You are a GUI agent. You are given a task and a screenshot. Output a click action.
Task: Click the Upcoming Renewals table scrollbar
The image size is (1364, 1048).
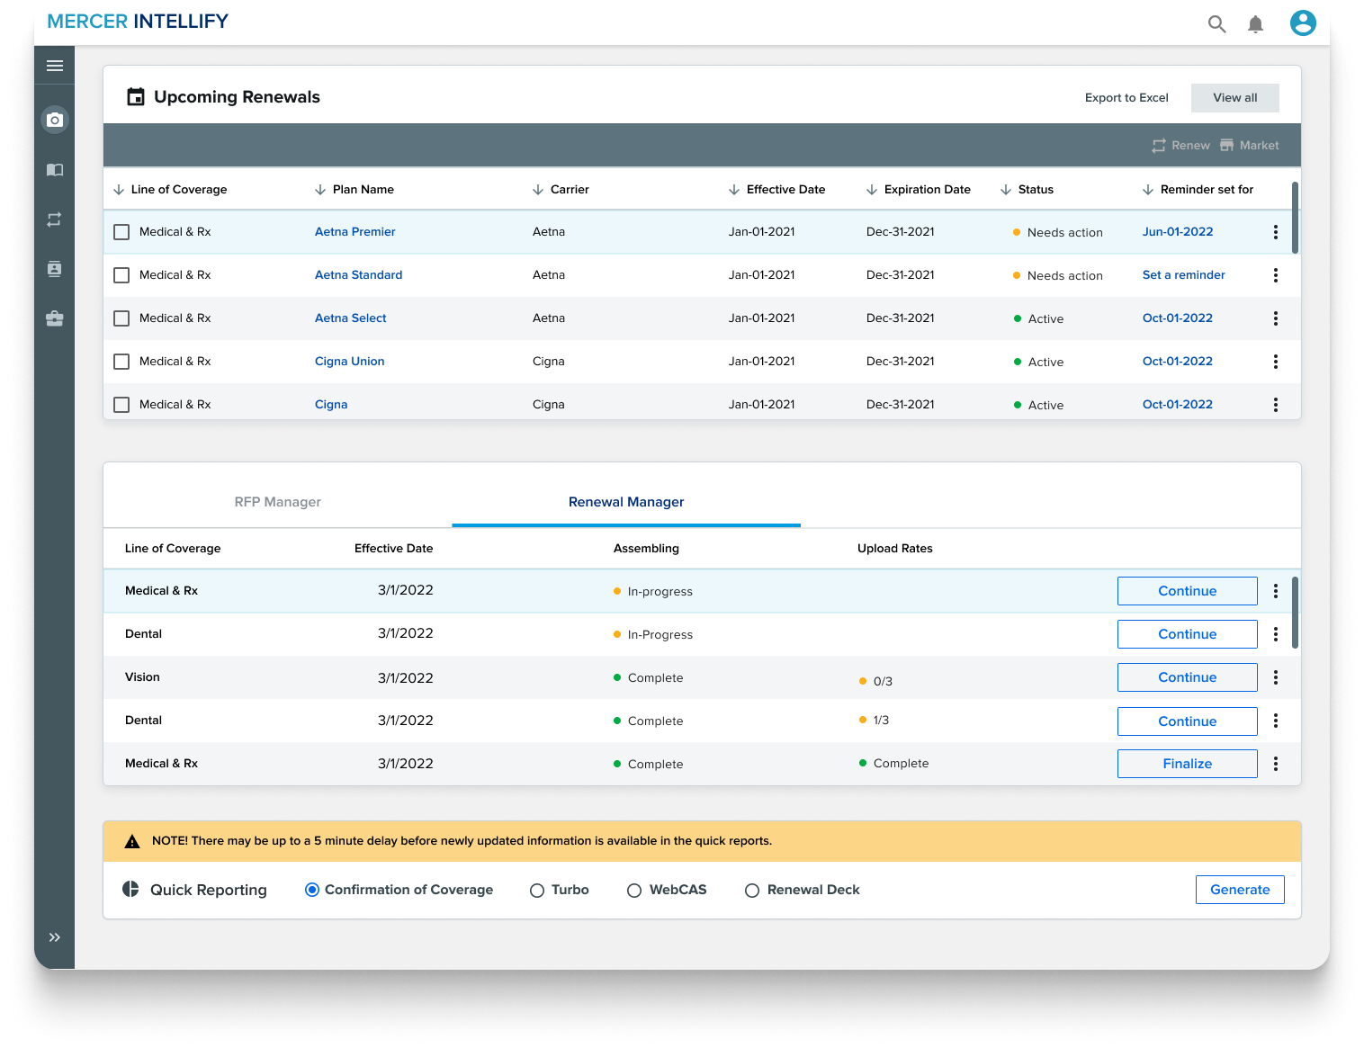point(1295,218)
